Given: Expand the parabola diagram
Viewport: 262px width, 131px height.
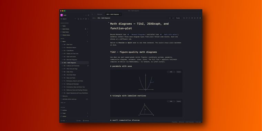Looking at the screenshot, I should (x=179, y=72).
